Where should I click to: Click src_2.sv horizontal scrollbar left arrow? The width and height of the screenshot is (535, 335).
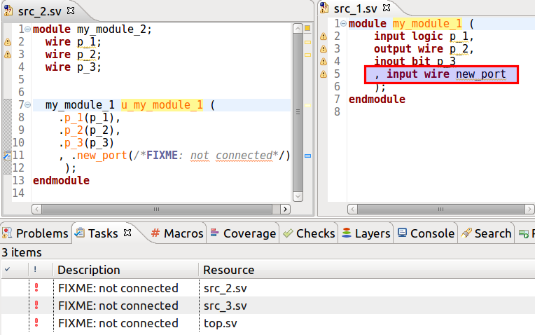(36, 209)
